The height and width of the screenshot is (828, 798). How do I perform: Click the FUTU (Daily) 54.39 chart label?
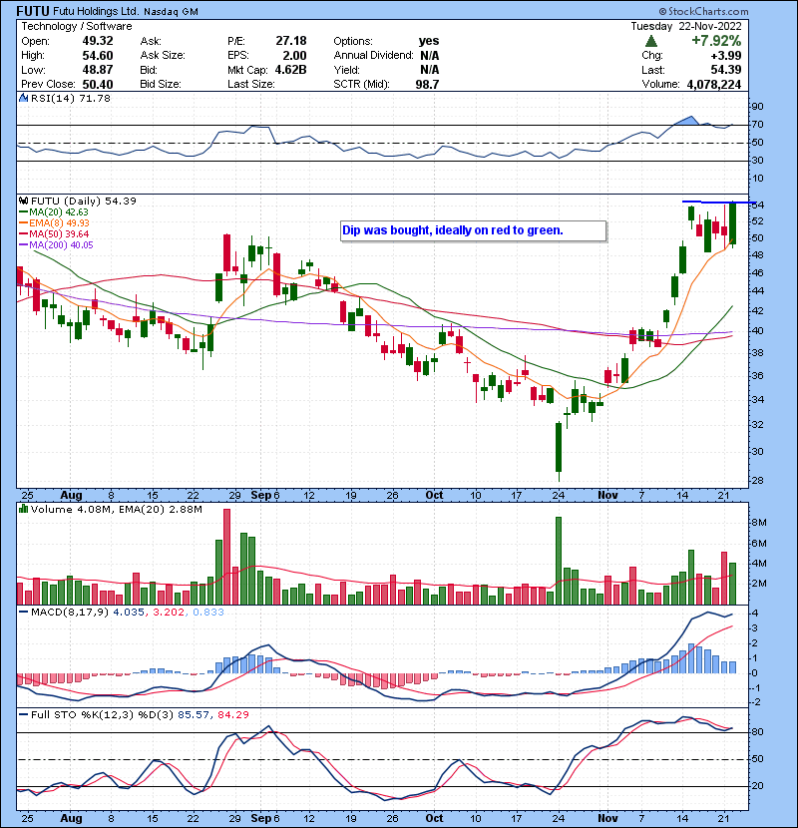84,201
